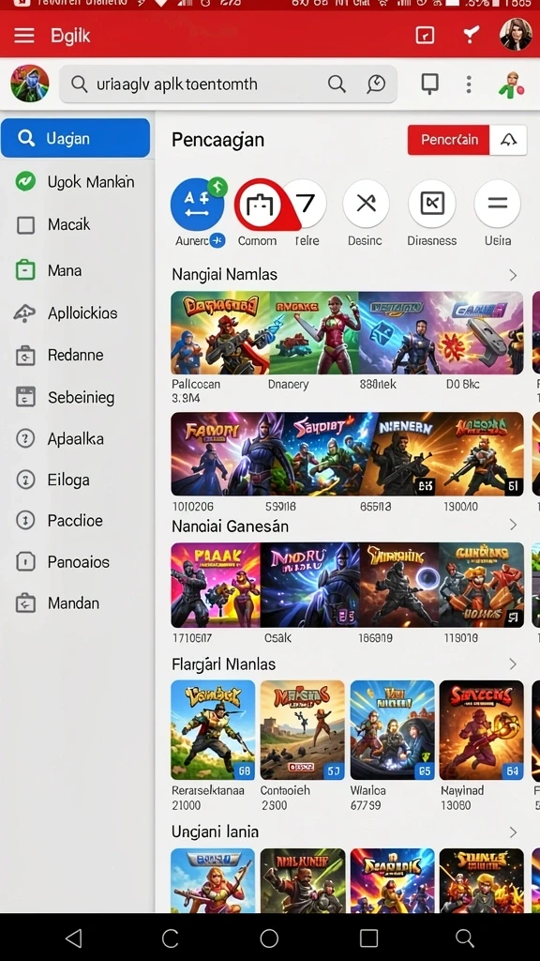Open the Dirasness category icon
The image size is (540, 961).
(431, 204)
